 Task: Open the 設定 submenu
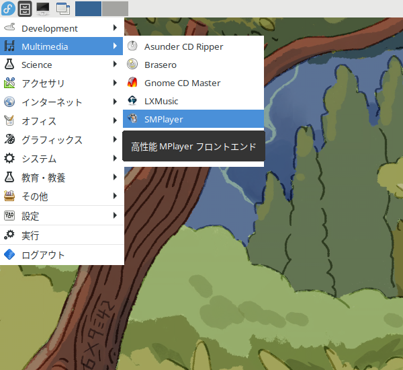pos(62,215)
